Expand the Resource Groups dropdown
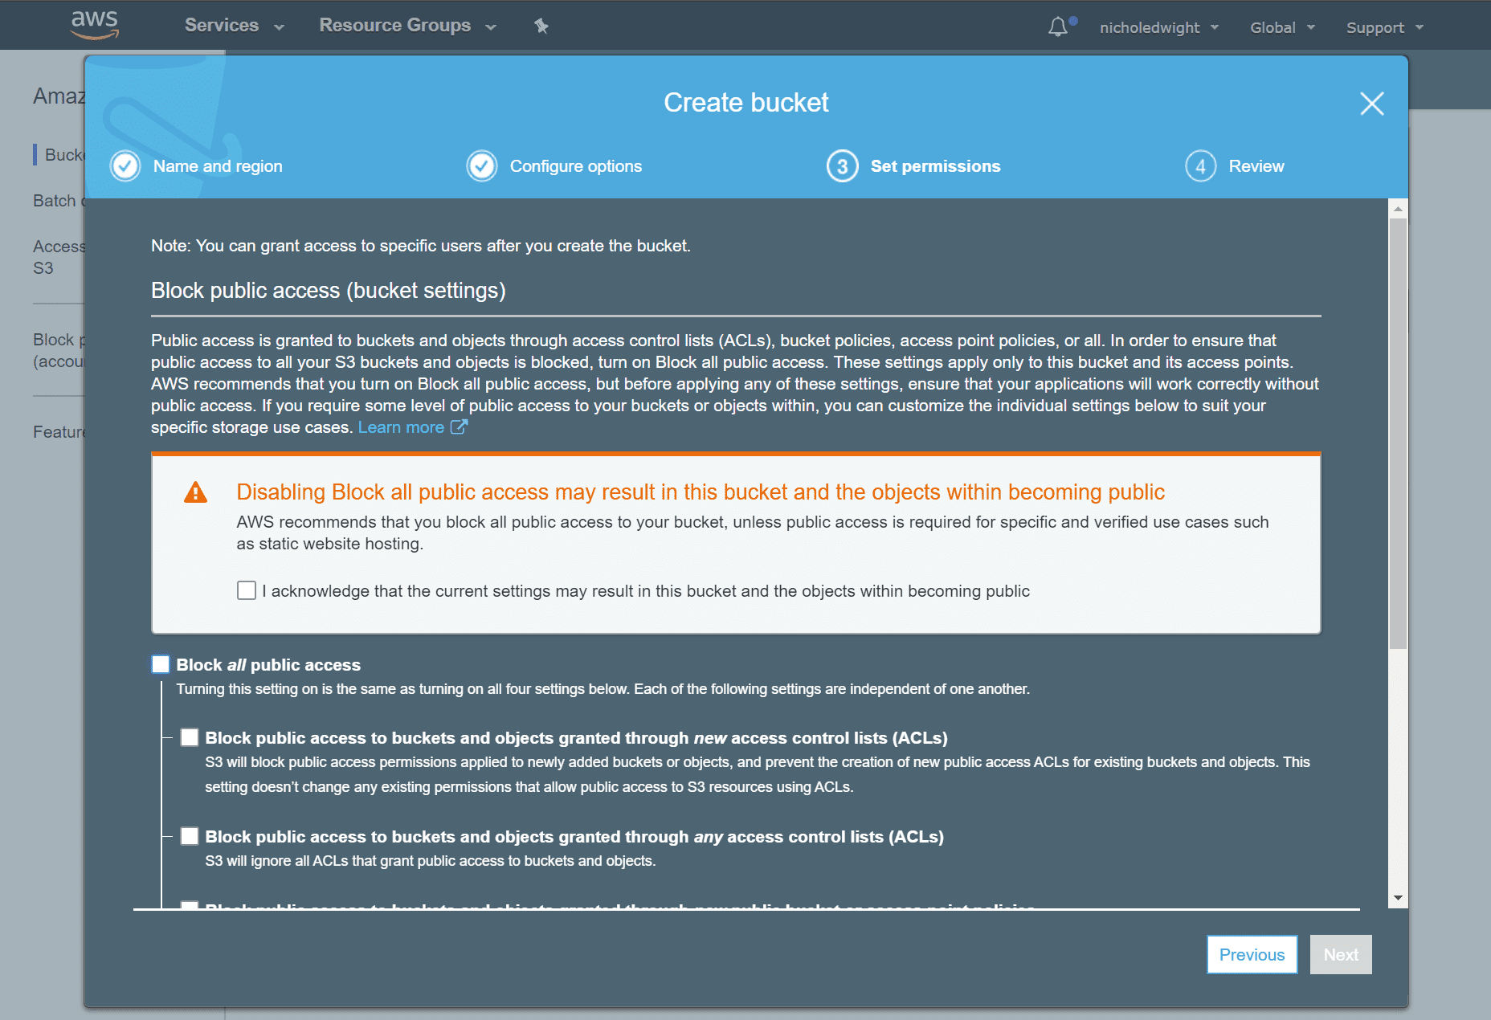1491x1020 pixels. [x=407, y=26]
